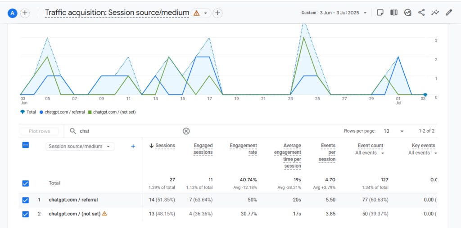Open the Event count All events dropdown
The width and height of the screenshot is (461, 228).
click(369, 153)
